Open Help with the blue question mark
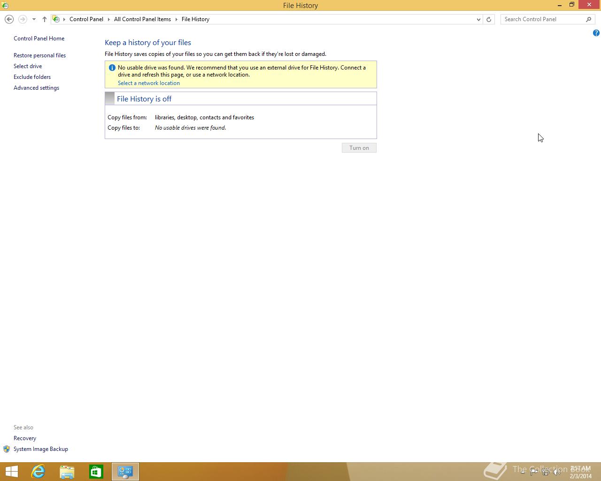The image size is (601, 481). pyautogui.click(x=596, y=33)
